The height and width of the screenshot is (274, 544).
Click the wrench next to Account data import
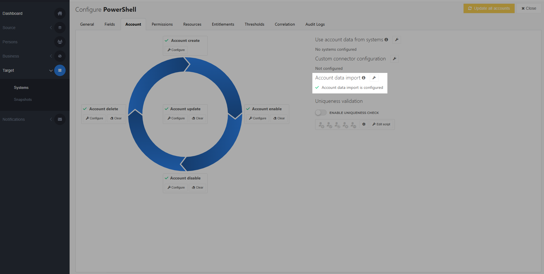374,78
